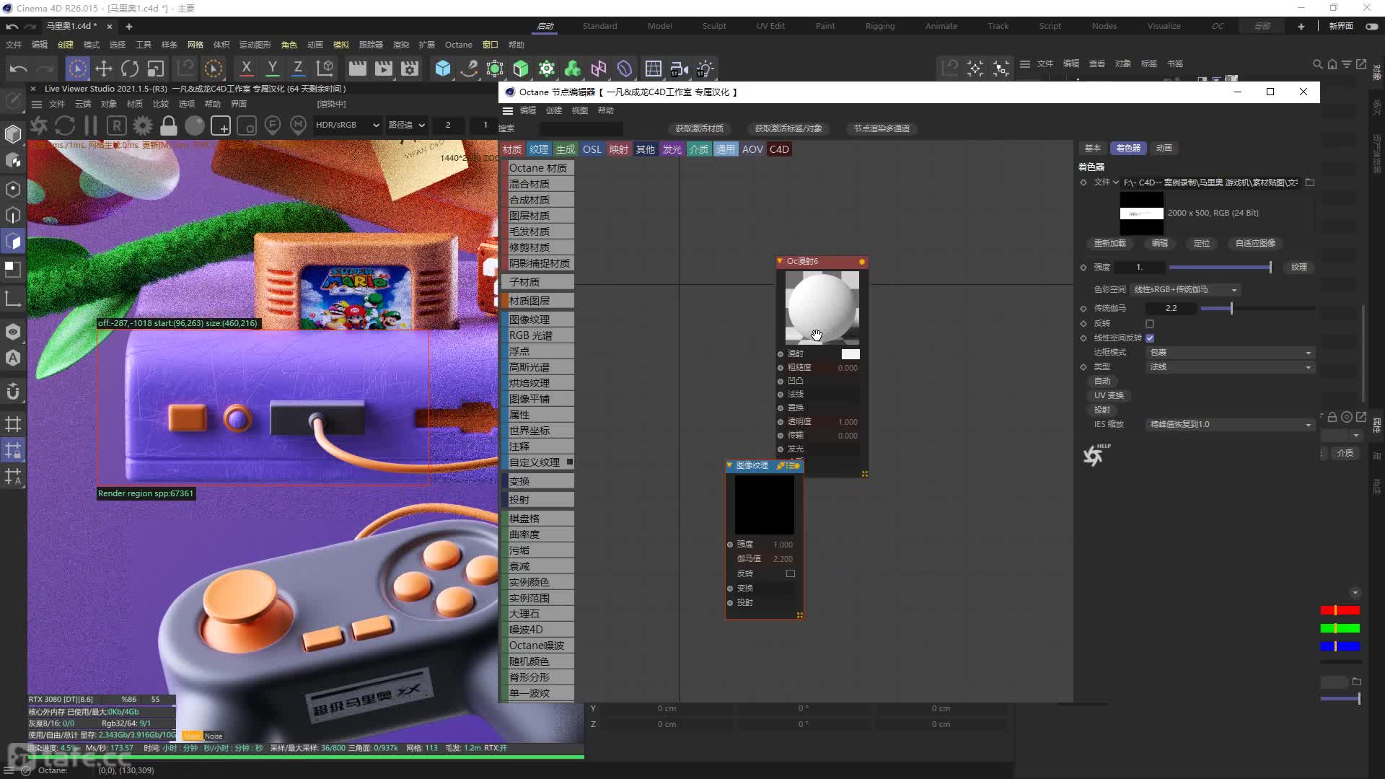Click the clay mode sphere icon

point(195,126)
